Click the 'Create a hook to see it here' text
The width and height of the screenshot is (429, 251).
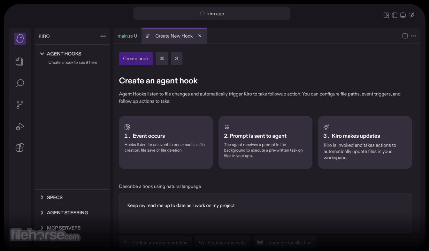[x=73, y=62]
